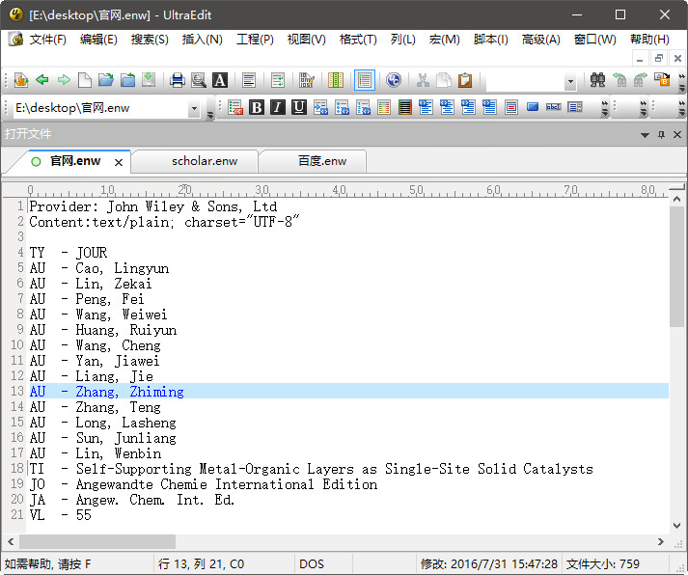Screen dimensions: 688x575
Task: Expand the file path dropdown
Action: tap(194, 108)
